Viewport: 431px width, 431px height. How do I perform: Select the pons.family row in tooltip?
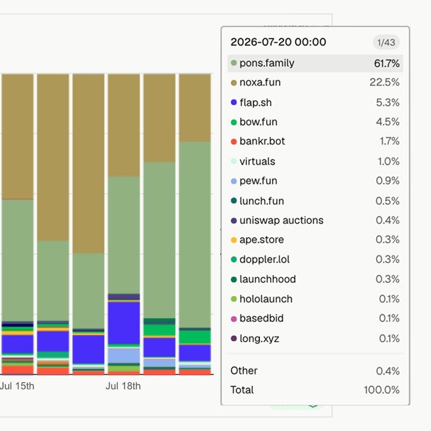(x=315, y=63)
